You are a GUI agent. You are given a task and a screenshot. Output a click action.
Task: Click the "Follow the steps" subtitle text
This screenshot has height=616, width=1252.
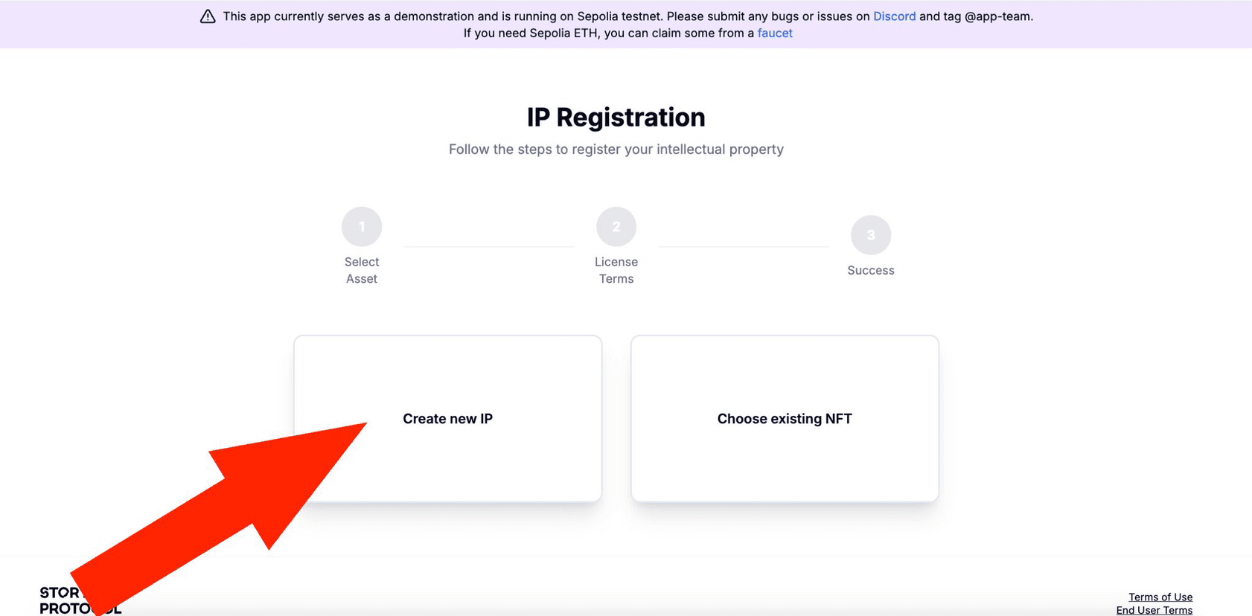tap(616, 150)
